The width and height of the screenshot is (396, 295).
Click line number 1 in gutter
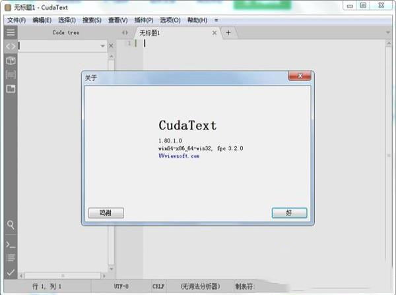click(129, 43)
